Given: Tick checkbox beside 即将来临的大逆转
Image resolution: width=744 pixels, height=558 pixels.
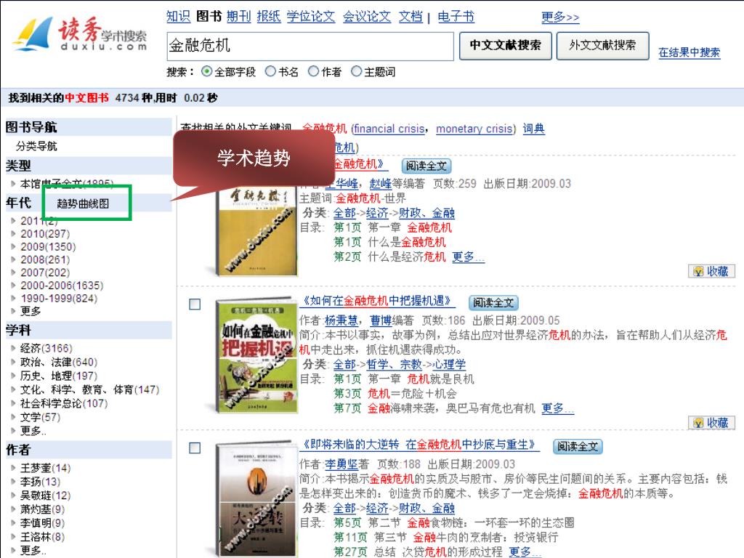Looking at the screenshot, I should click(195, 448).
